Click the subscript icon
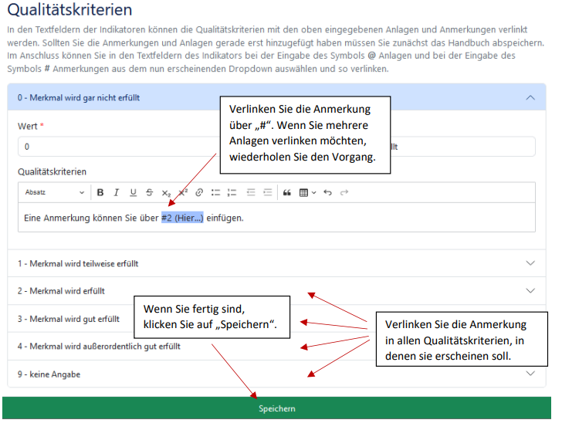This screenshot has width=562, height=430. click(166, 192)
